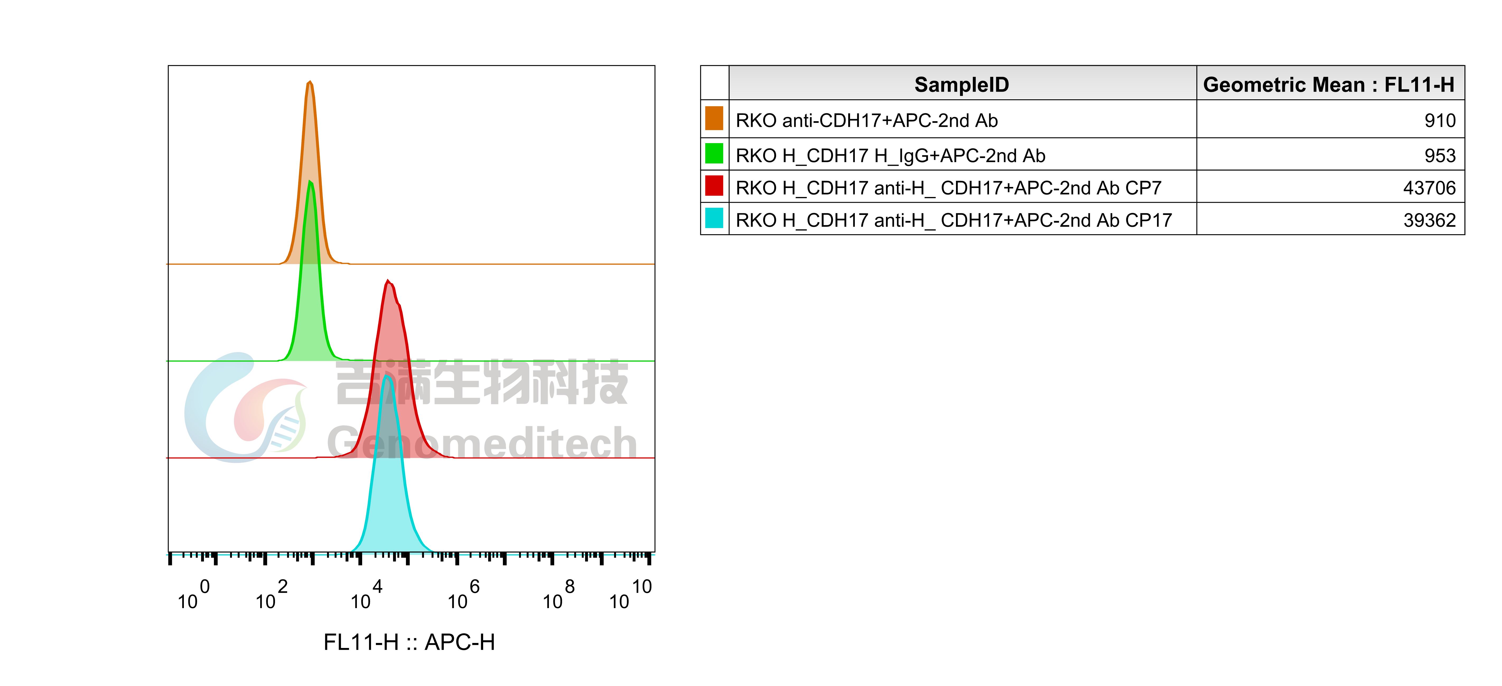Click the SampleID column header
The image size is (1502, 686).
(962, 84)
